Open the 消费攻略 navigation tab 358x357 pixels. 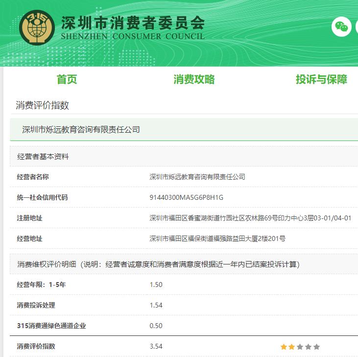pos(194,79)
